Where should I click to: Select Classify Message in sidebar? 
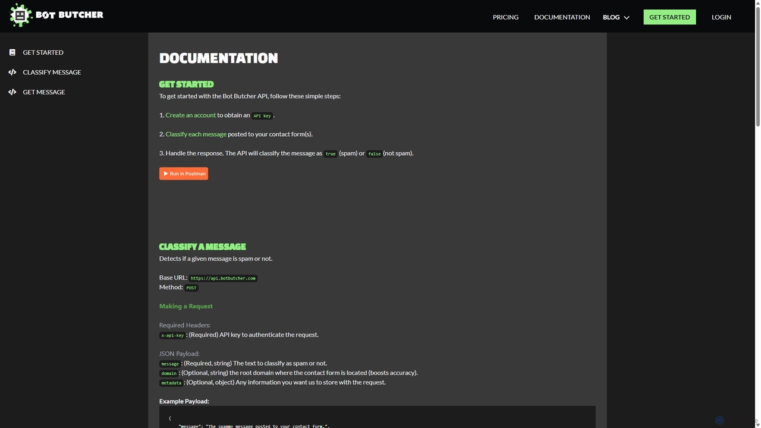(x=52, y=72)
